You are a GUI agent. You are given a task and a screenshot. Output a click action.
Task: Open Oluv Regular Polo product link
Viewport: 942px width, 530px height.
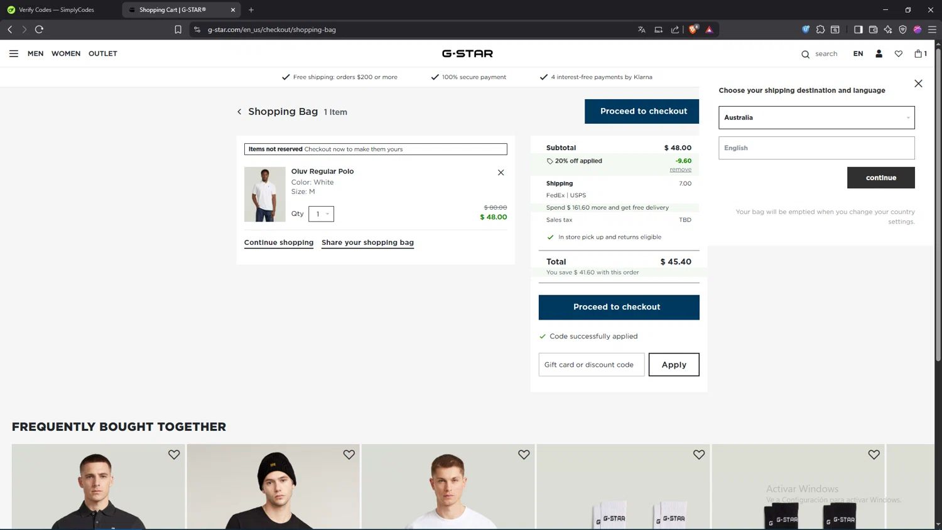pyautogui.click(x=322, y=171)
